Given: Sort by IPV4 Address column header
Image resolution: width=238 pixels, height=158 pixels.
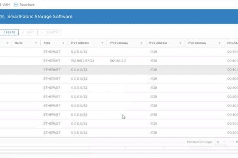Looking at the screenshot, I should 80,43.
